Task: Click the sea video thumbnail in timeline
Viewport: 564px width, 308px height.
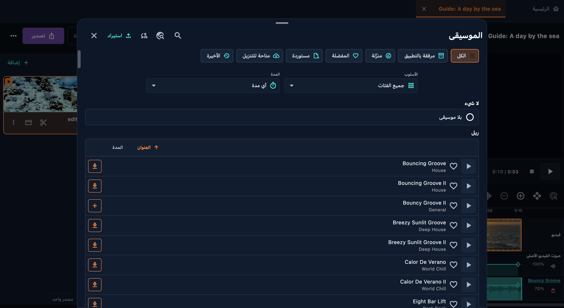Action: coord(504,235)
